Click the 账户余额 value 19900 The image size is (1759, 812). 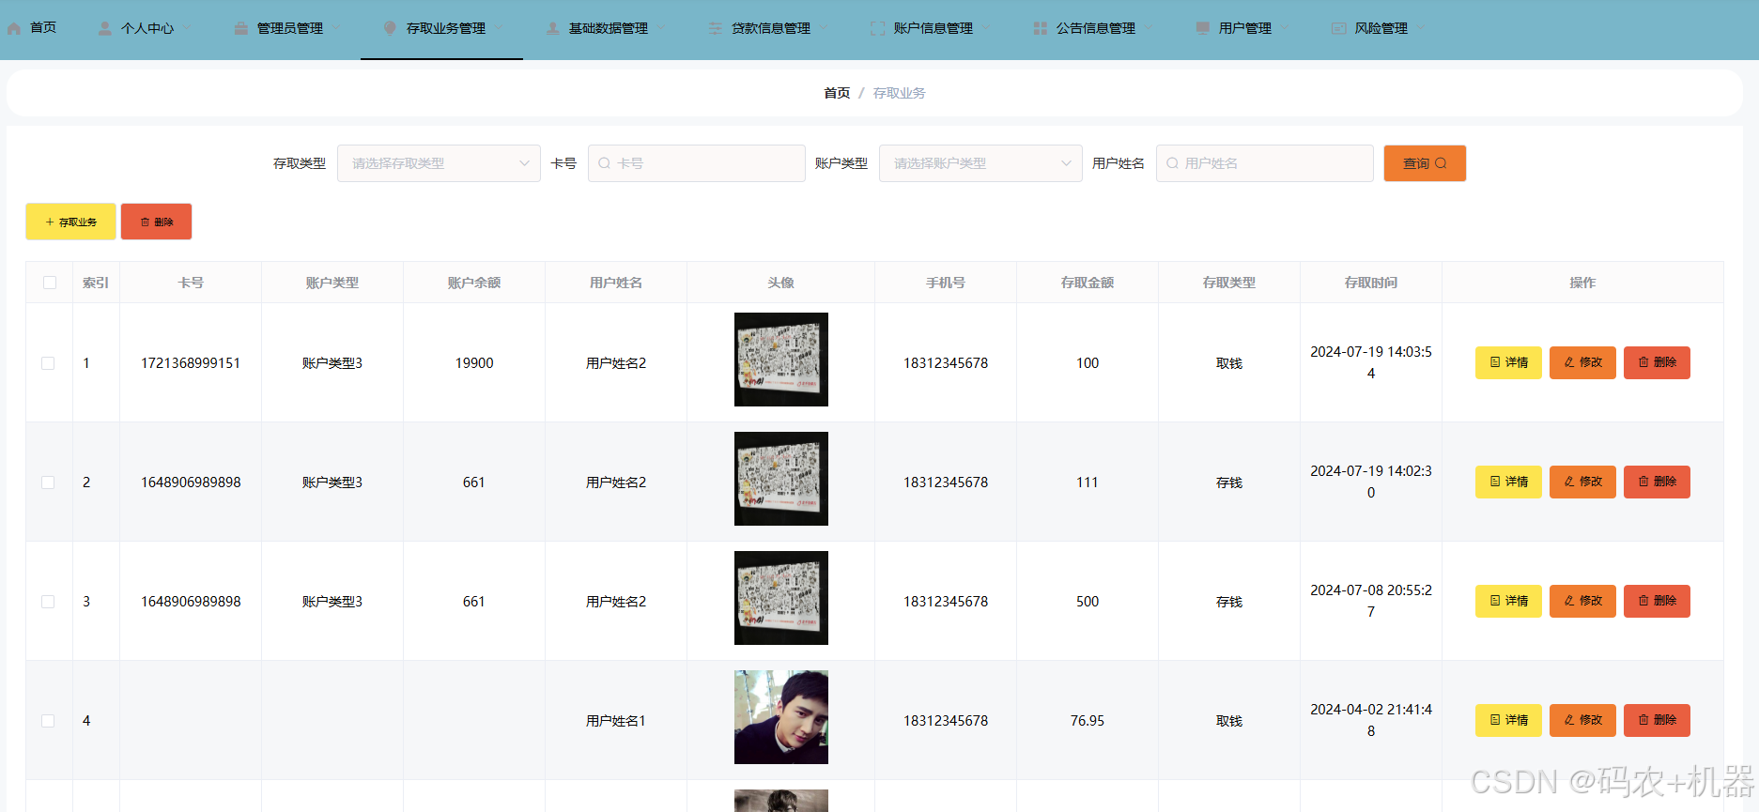point(474,363)
